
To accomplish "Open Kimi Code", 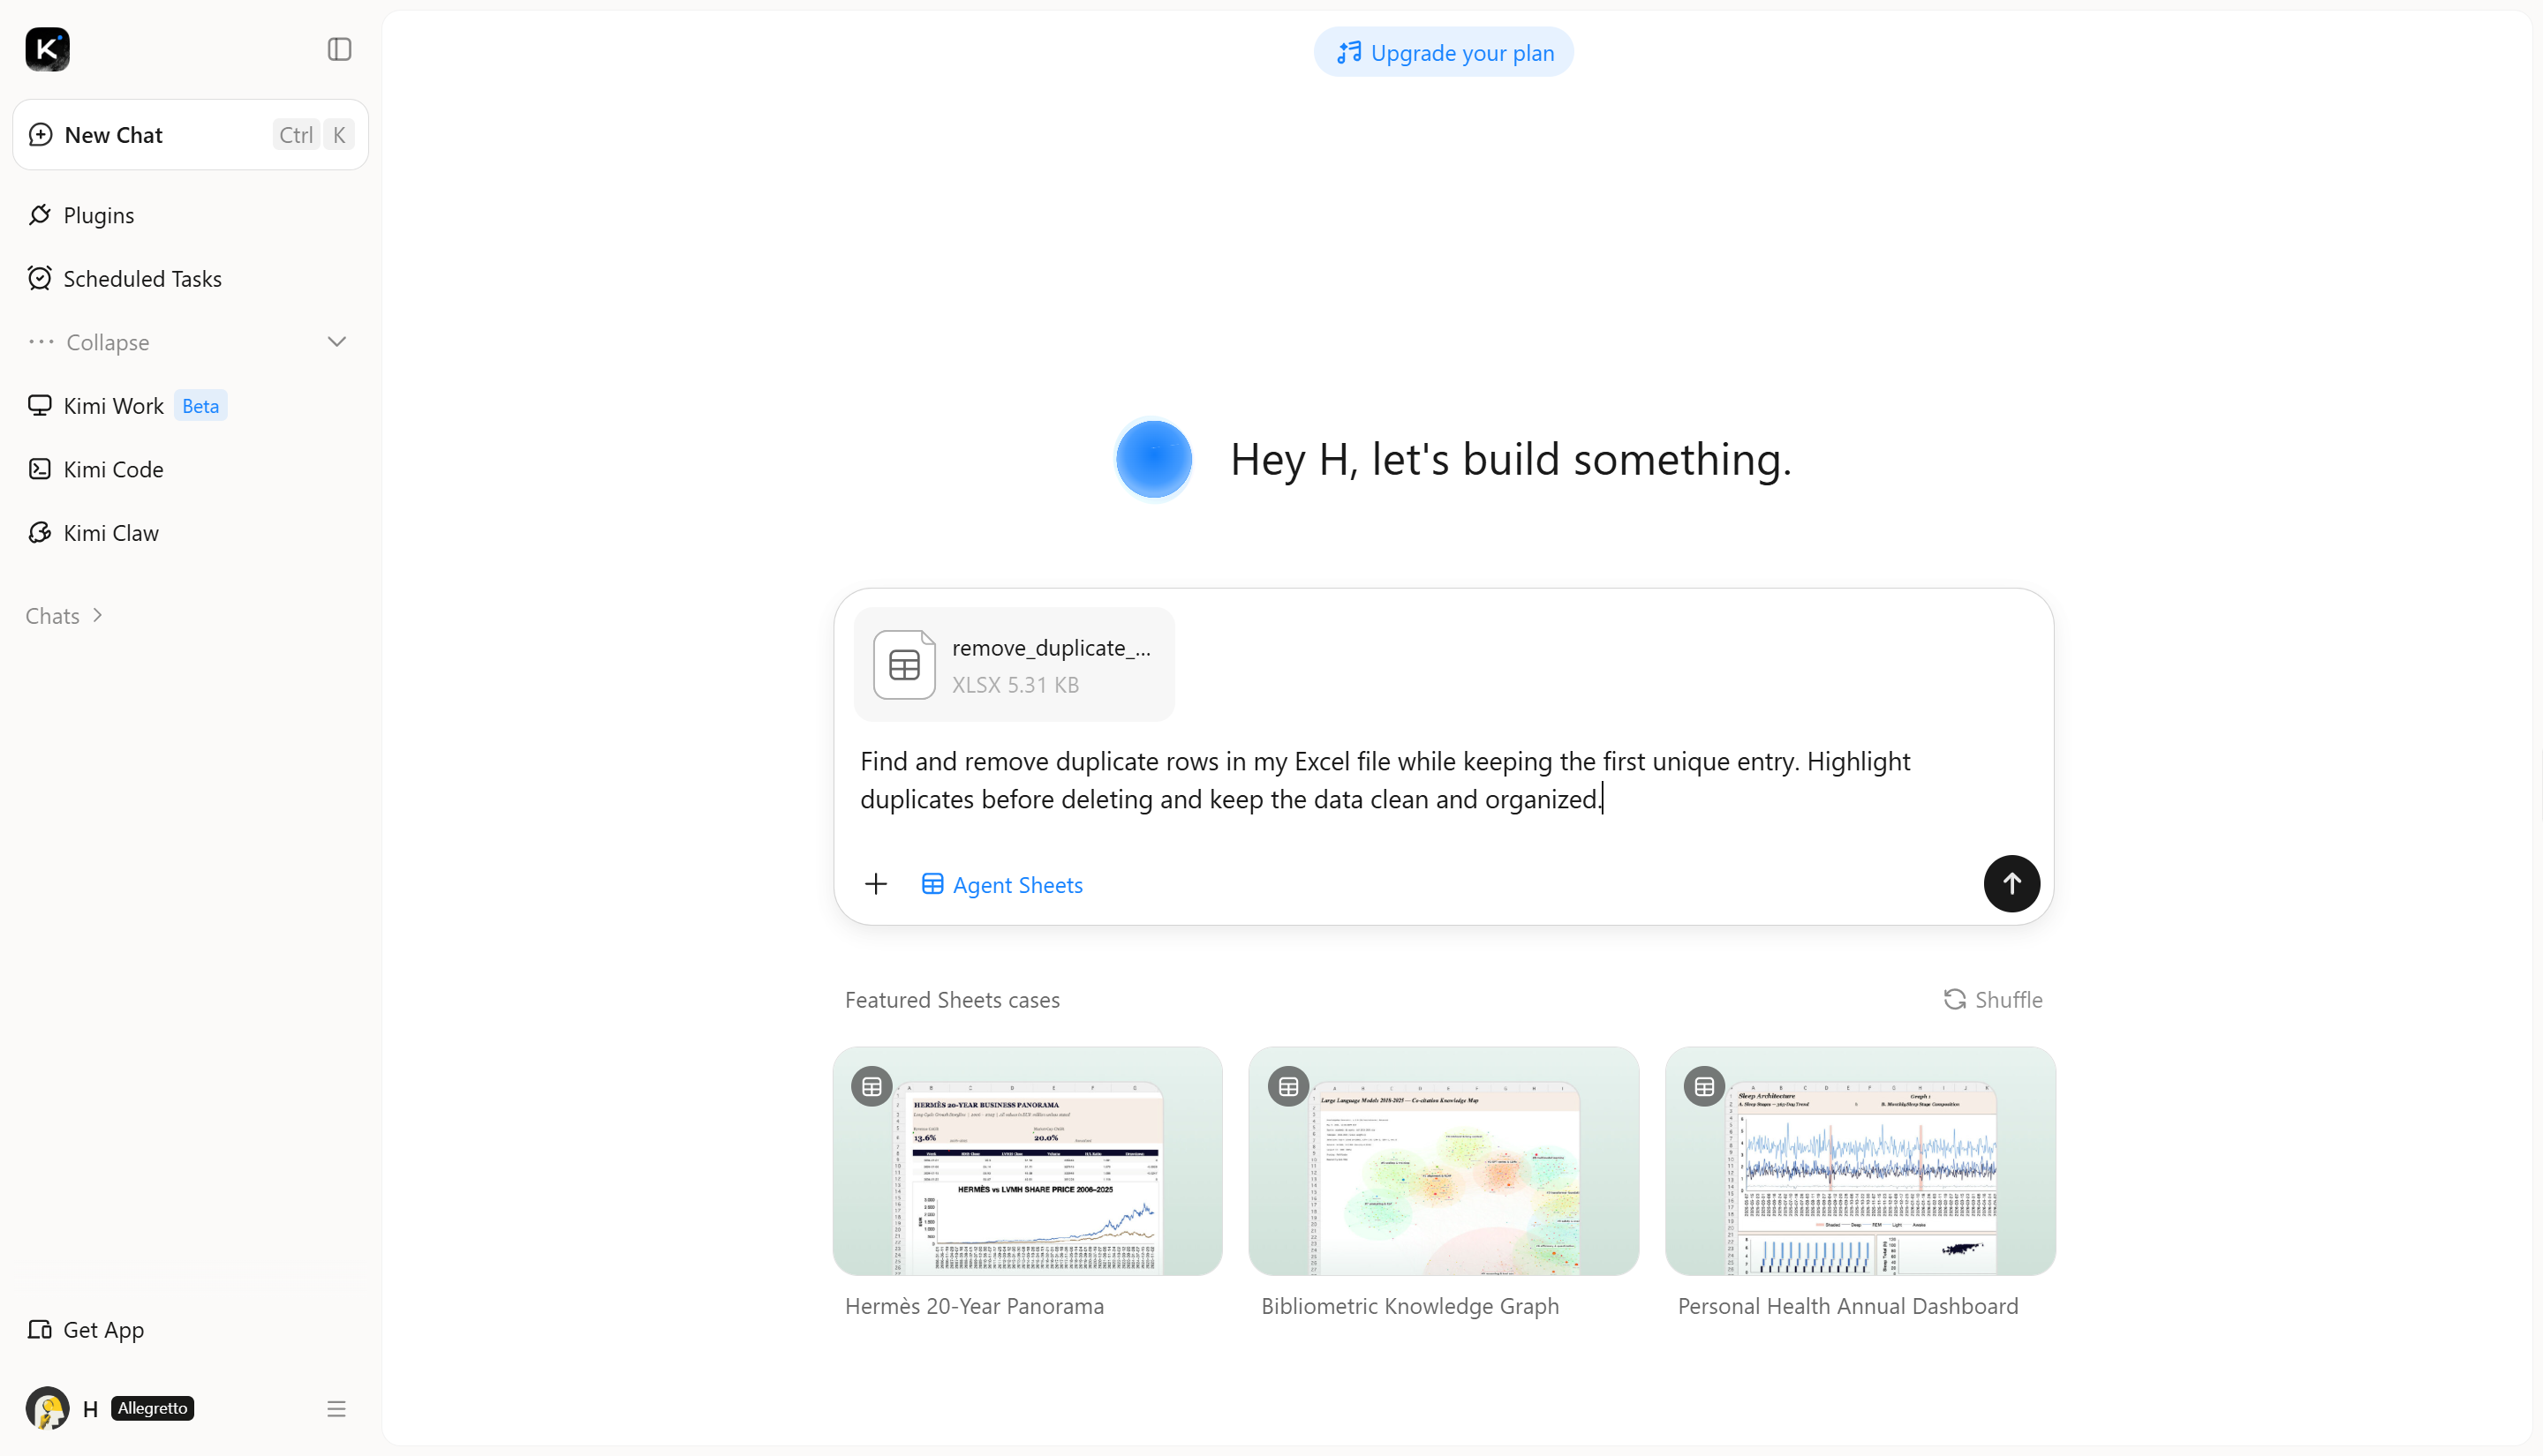I will coord(113,470).
